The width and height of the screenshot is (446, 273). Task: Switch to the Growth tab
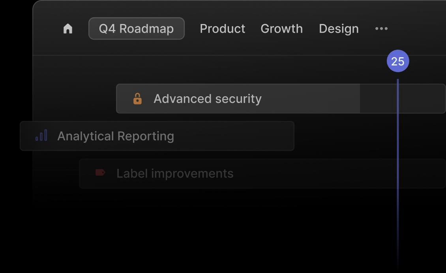tap(281, 28)
